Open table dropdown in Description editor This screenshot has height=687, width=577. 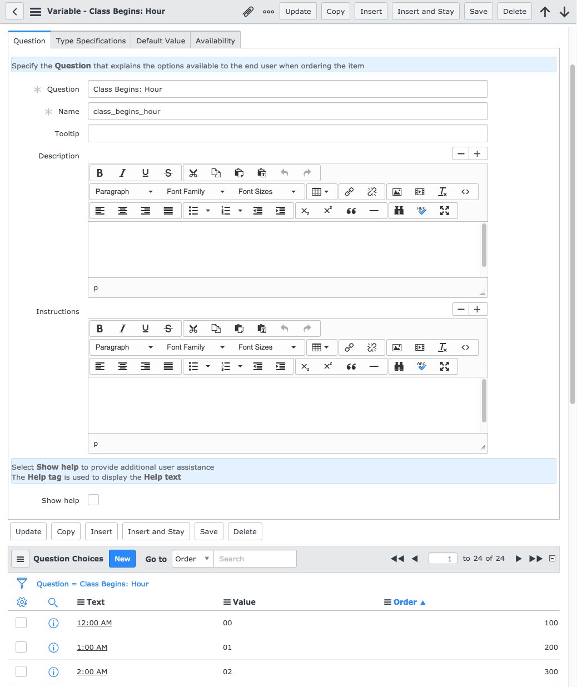point(320,192)
